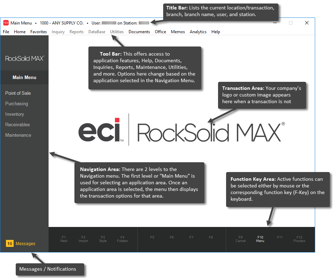Click the F6 function key
Screen dimensions: 333x278
pos(172,237)
